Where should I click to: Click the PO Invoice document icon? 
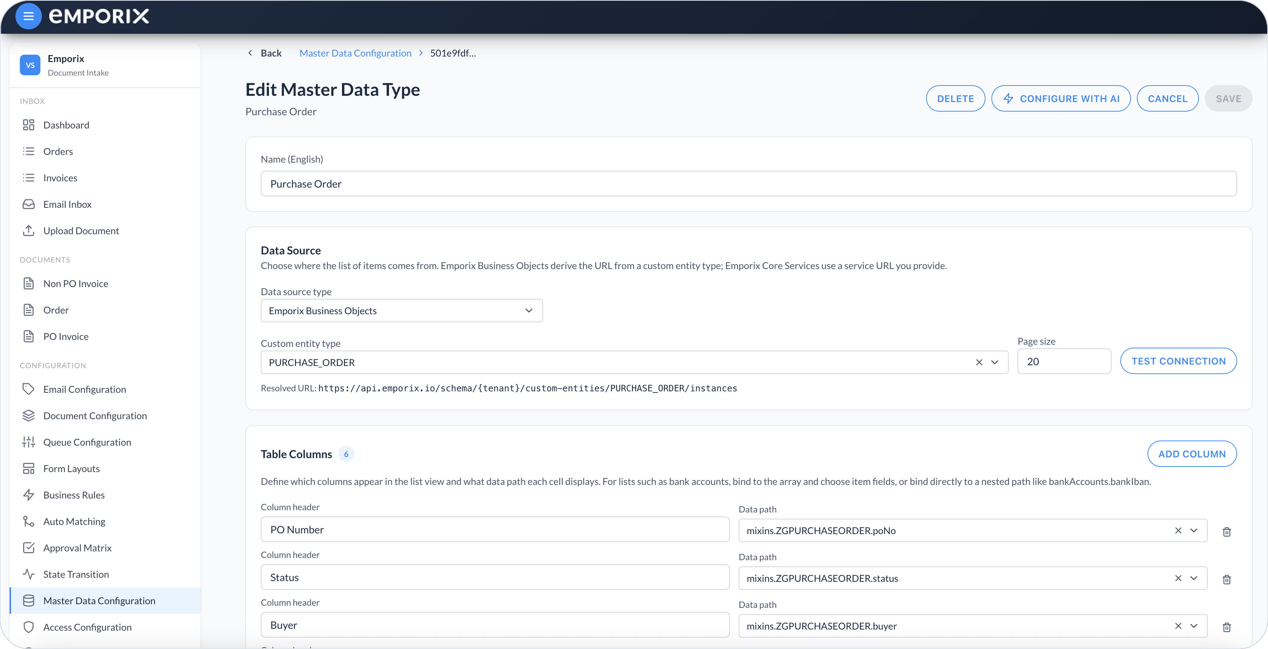[x=29, y=337]
